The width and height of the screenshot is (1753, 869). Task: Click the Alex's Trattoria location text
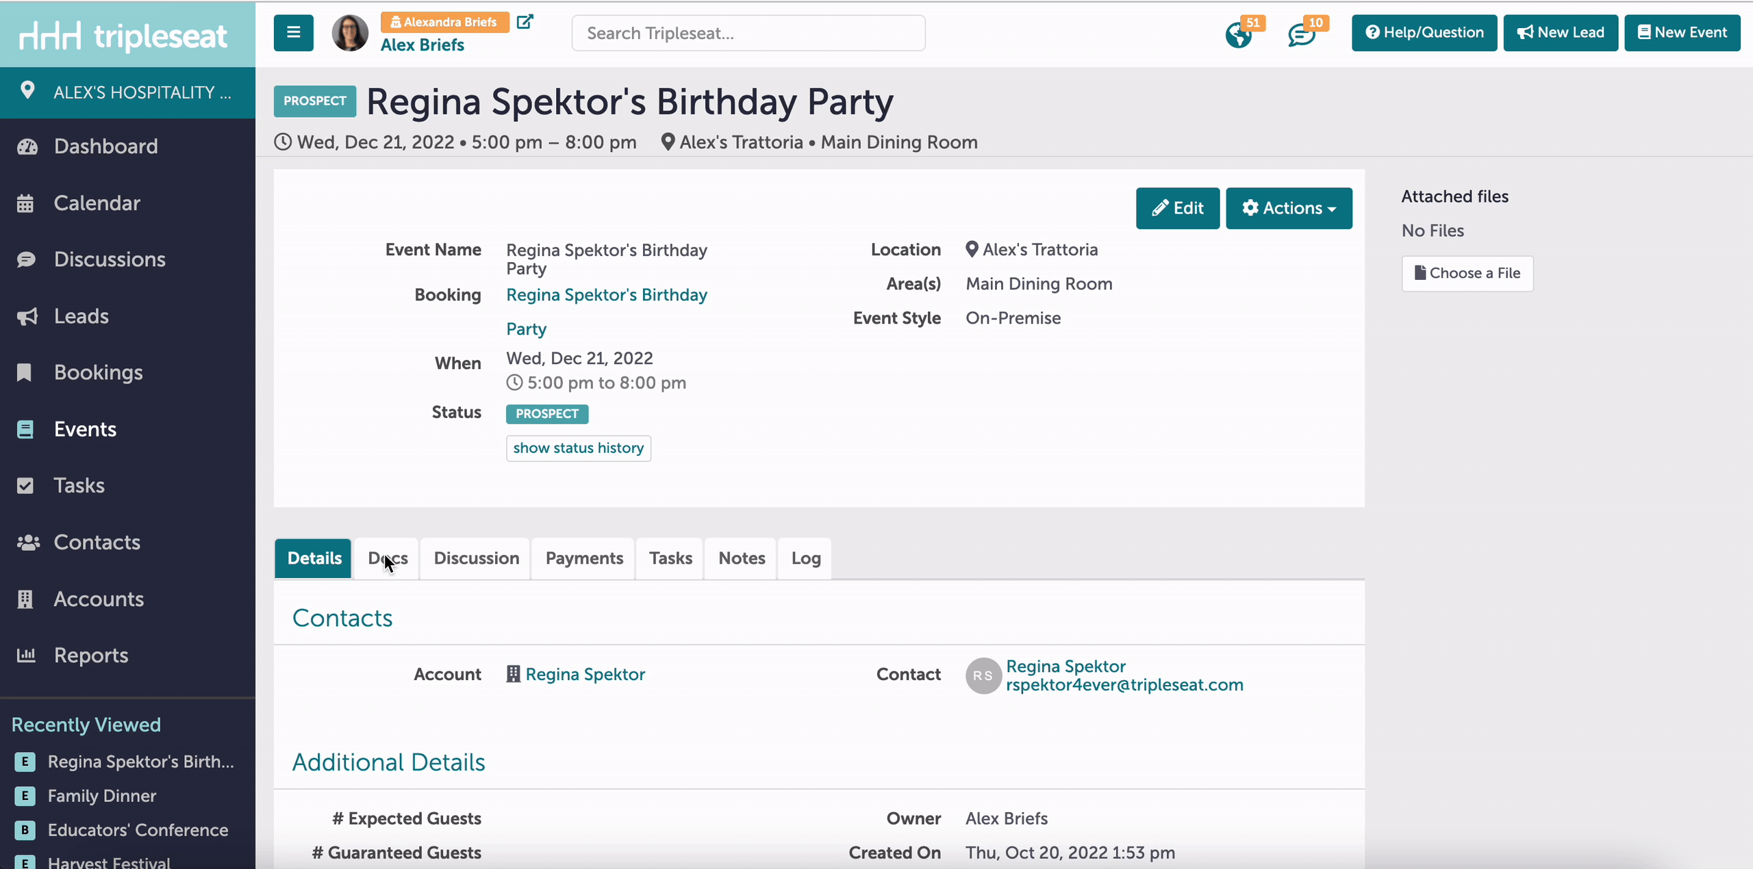click(x=1040, y=250)
